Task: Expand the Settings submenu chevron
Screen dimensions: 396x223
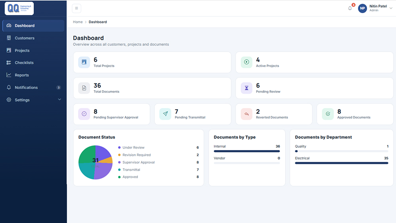Action: coord(59,99)
